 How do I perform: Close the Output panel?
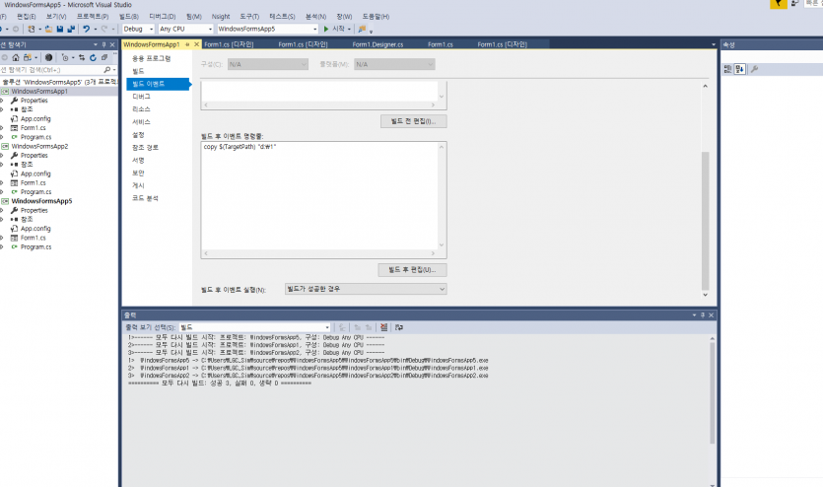point(712,314)
